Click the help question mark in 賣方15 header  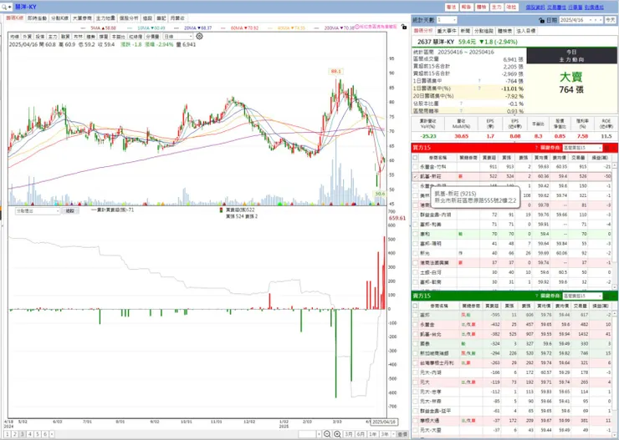pyautogui.click(x=536, y=296)
